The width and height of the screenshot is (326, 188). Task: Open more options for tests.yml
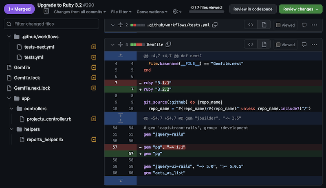314,25
